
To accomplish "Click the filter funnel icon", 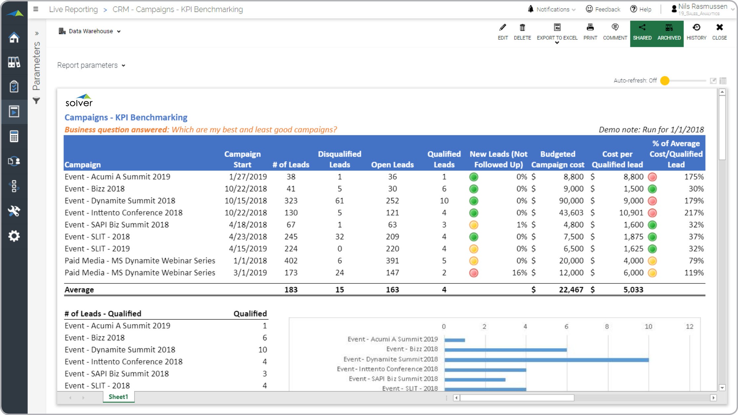I will pyautogui.click(x=36, y=100).
